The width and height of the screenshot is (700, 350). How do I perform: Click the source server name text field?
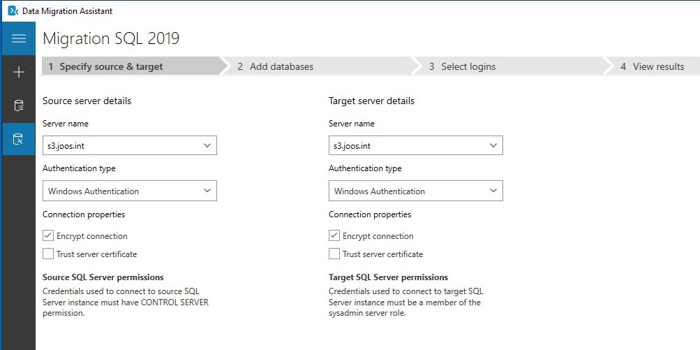point(119,145)
